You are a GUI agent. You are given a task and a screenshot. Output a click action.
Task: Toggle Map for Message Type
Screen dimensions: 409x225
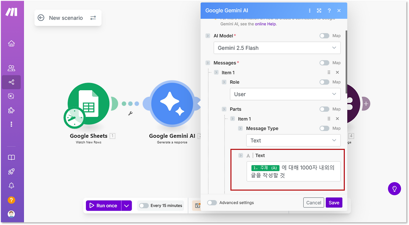324,128
